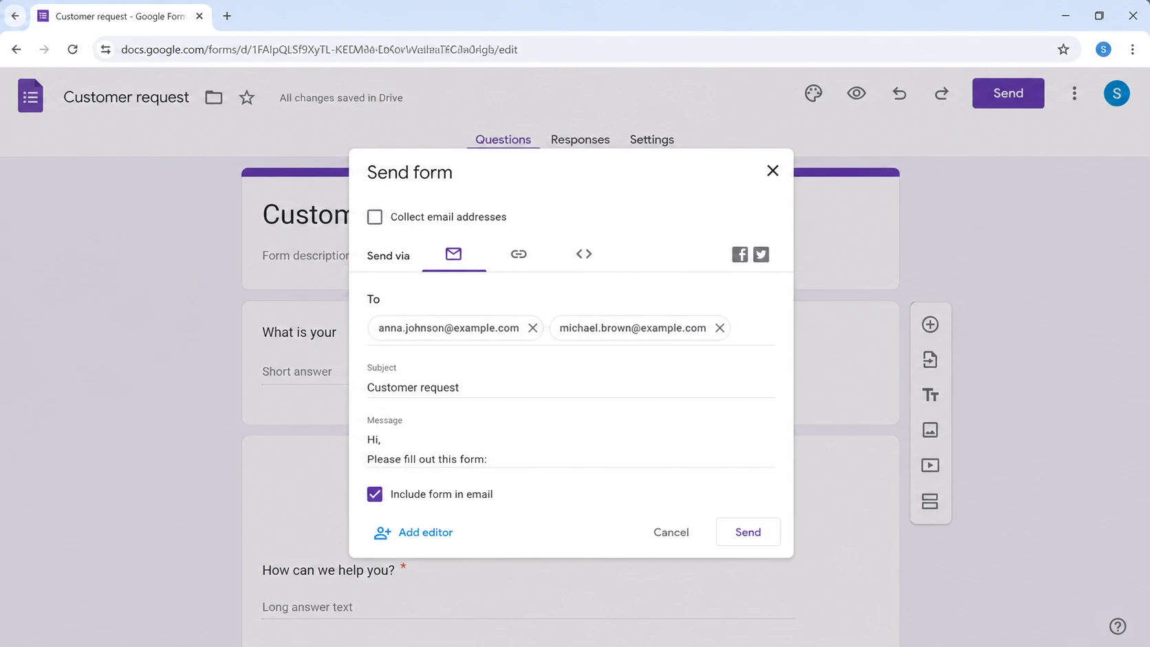Click the Add image icon
Image resolution: width=1150 pixels, height=647 pixels.
point(930,430)
